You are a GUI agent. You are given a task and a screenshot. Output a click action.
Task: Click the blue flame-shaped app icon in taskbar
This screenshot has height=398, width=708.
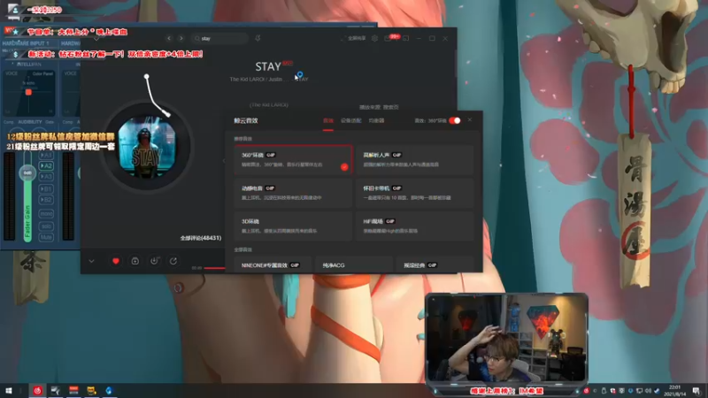coord(109,391)
